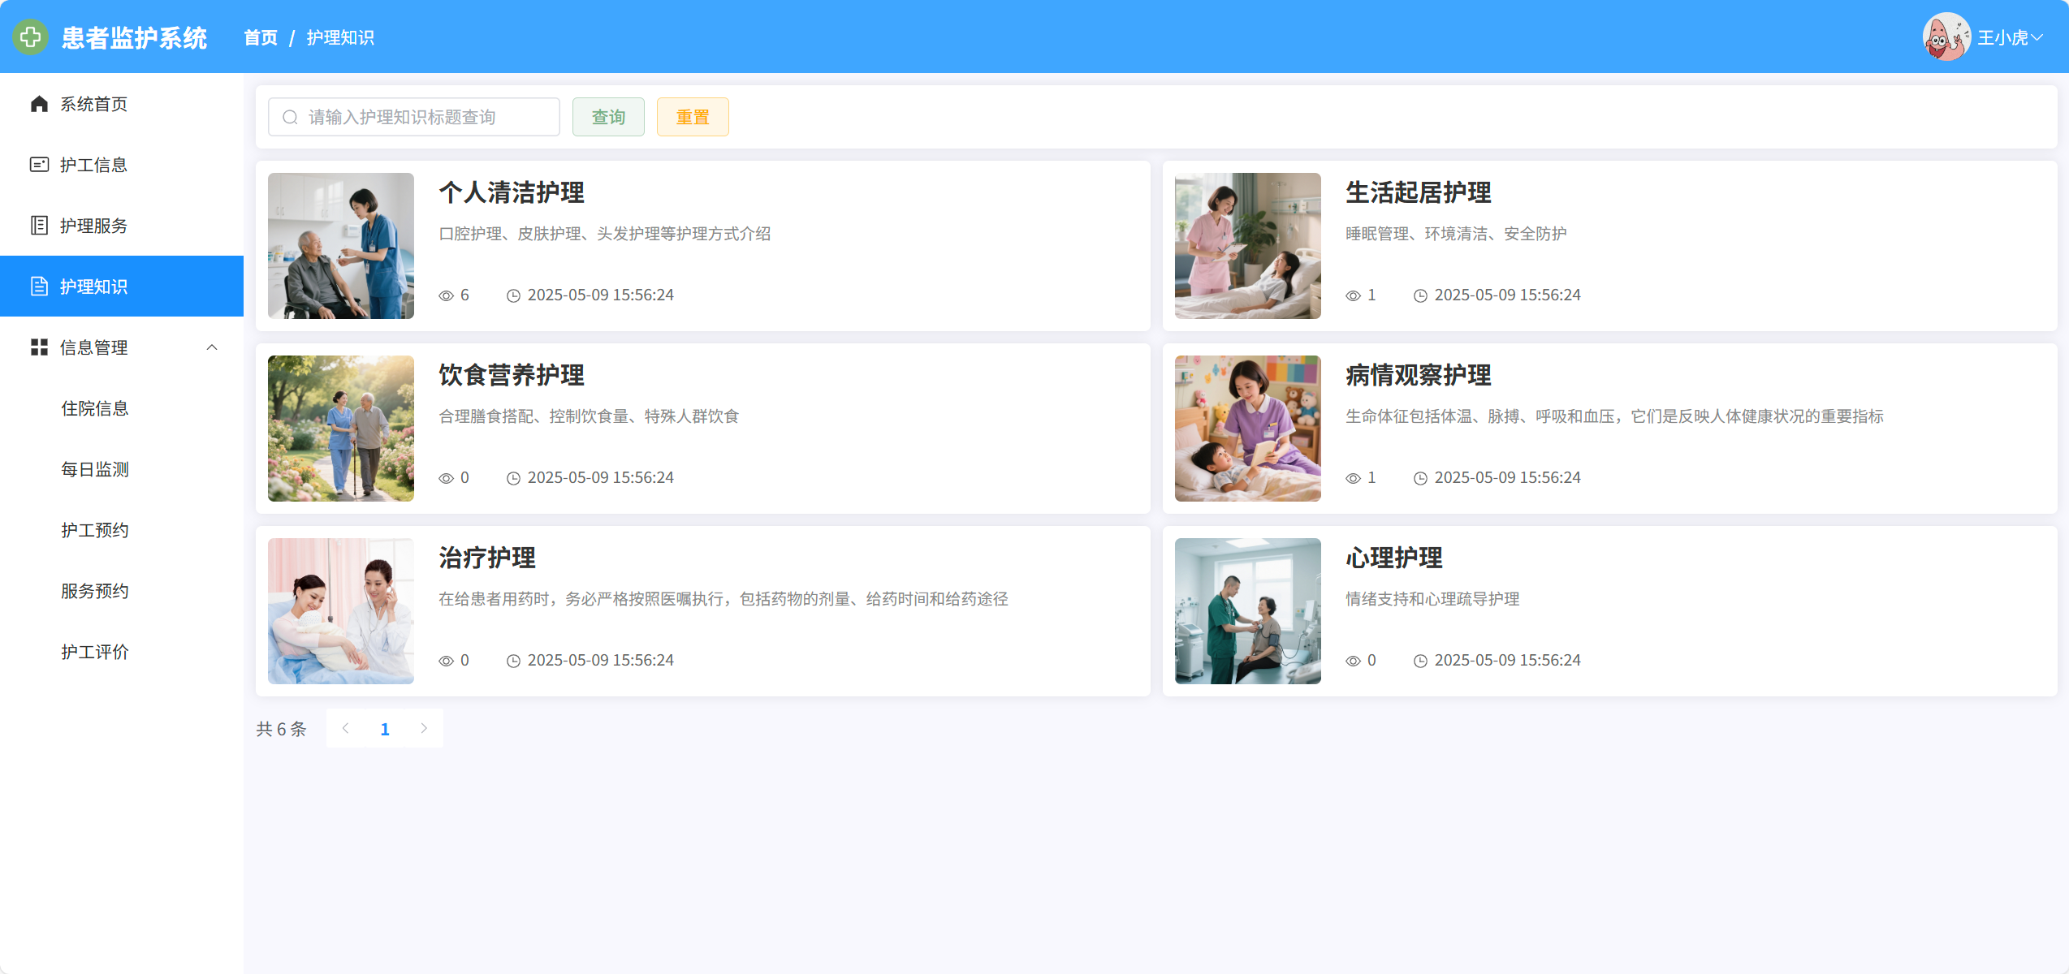This screenshot has height=974, width=2069.
Task: Open 每日监测 menu item
Action: pos(95,469)
